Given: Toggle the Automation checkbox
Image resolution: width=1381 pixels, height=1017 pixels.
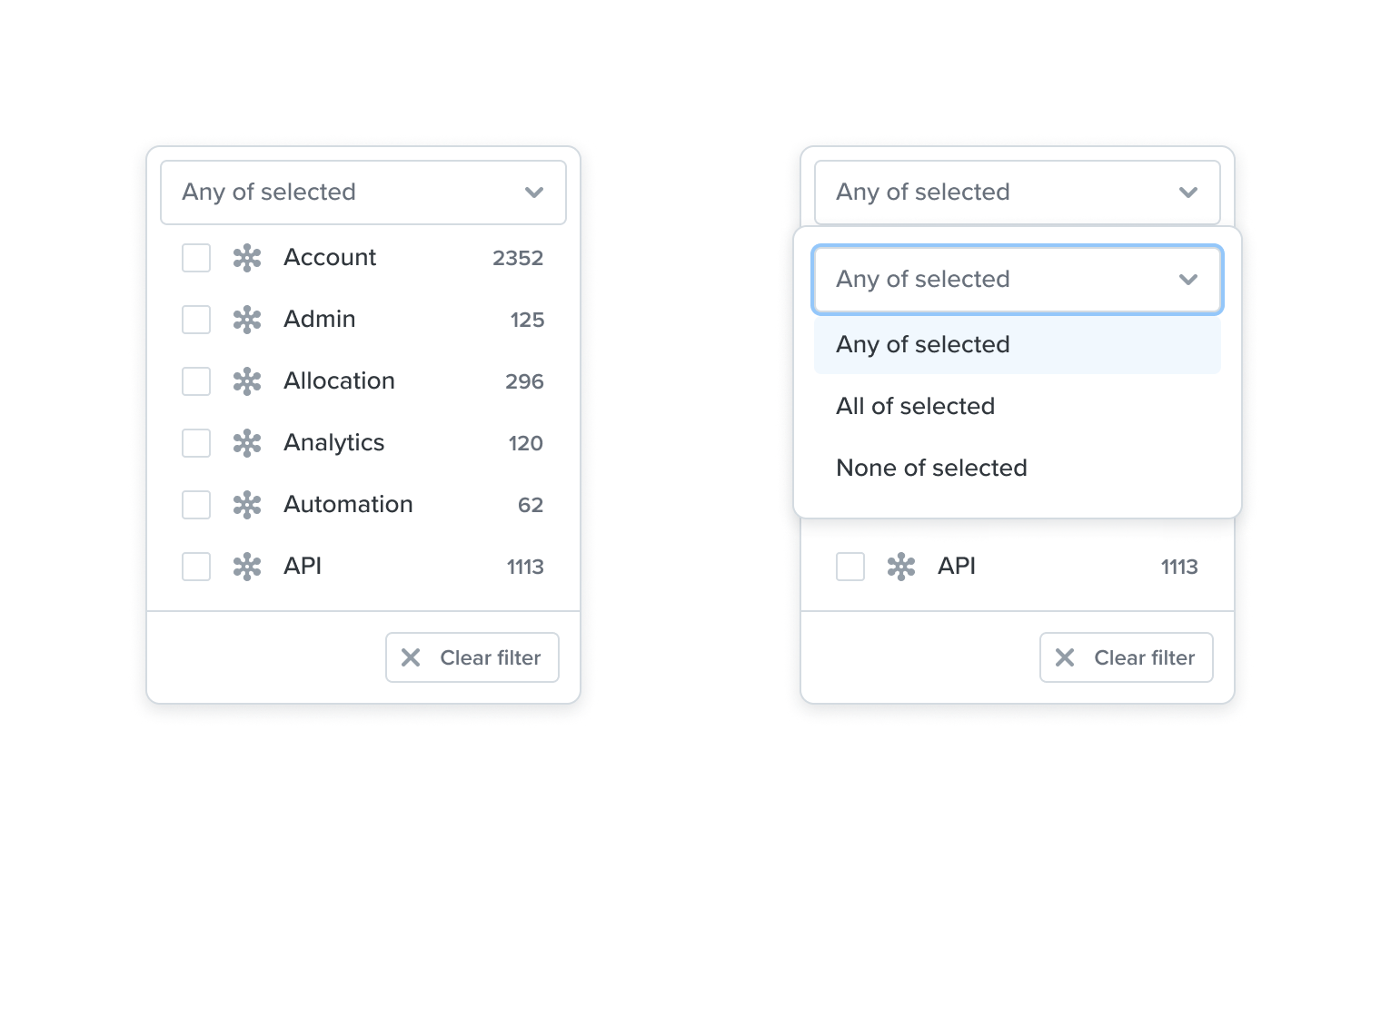Looking at the screenshot, I should (x=196, y=505).
